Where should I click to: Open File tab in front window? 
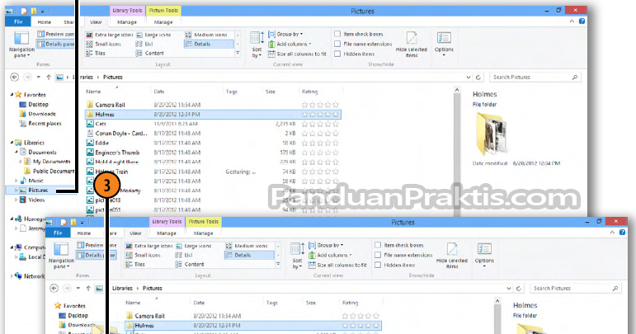pos(58,233)
